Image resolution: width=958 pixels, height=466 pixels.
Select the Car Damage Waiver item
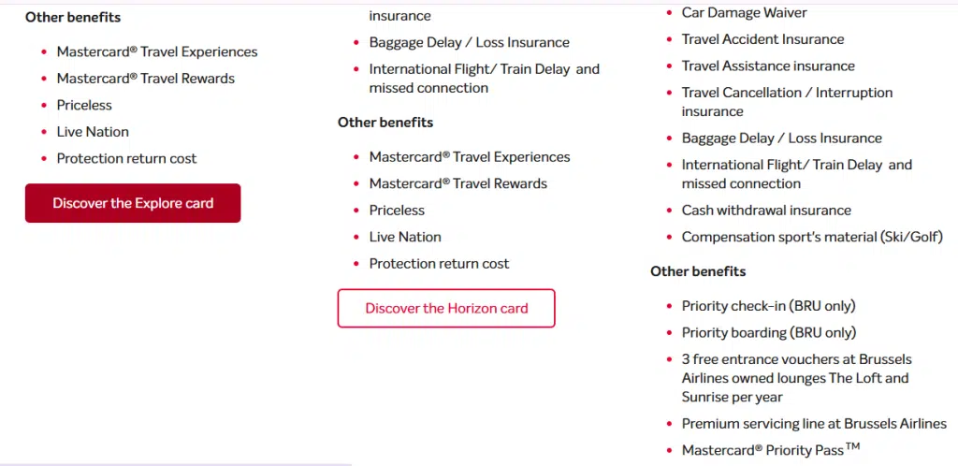744,13
